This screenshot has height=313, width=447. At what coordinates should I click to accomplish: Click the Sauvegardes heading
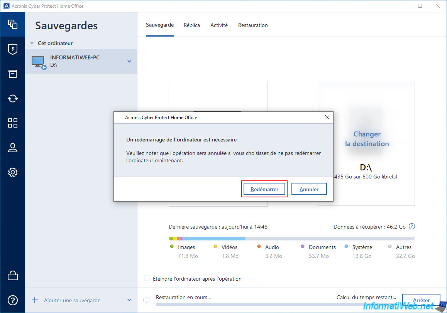pos(66,25)
